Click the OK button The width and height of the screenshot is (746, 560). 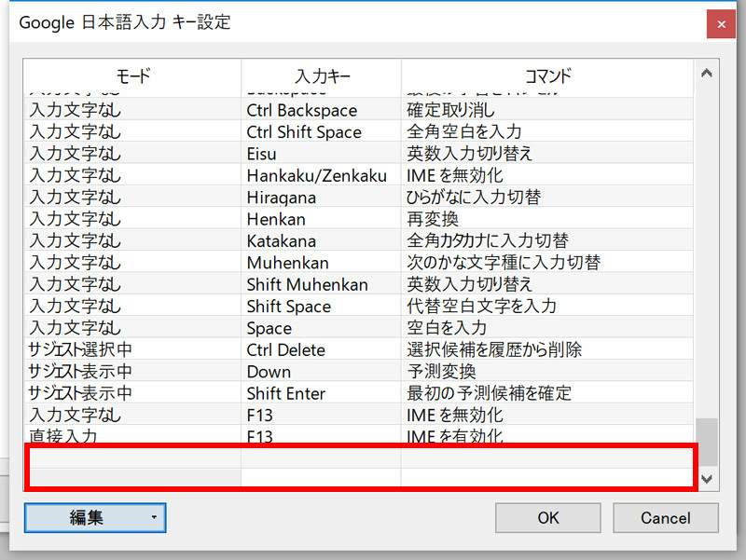point(547,518)
